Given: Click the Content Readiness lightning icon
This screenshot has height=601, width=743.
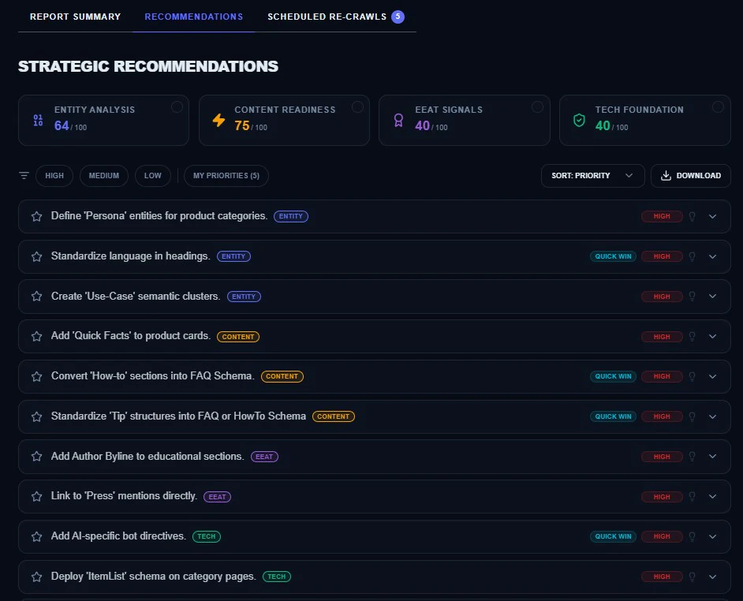Looking at the screenshot, I should coord(218,121).
